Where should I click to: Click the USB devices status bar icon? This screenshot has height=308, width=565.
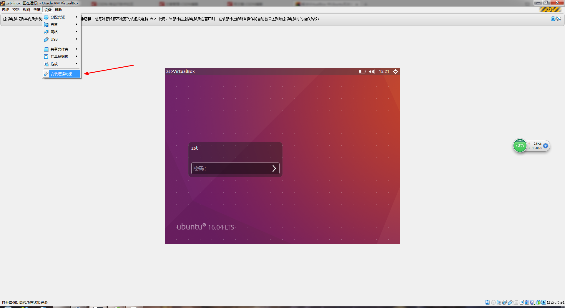[510, 302]
